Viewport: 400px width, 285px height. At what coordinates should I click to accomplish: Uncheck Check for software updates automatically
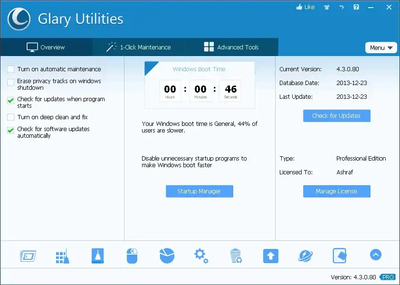(x=11, y=129)
